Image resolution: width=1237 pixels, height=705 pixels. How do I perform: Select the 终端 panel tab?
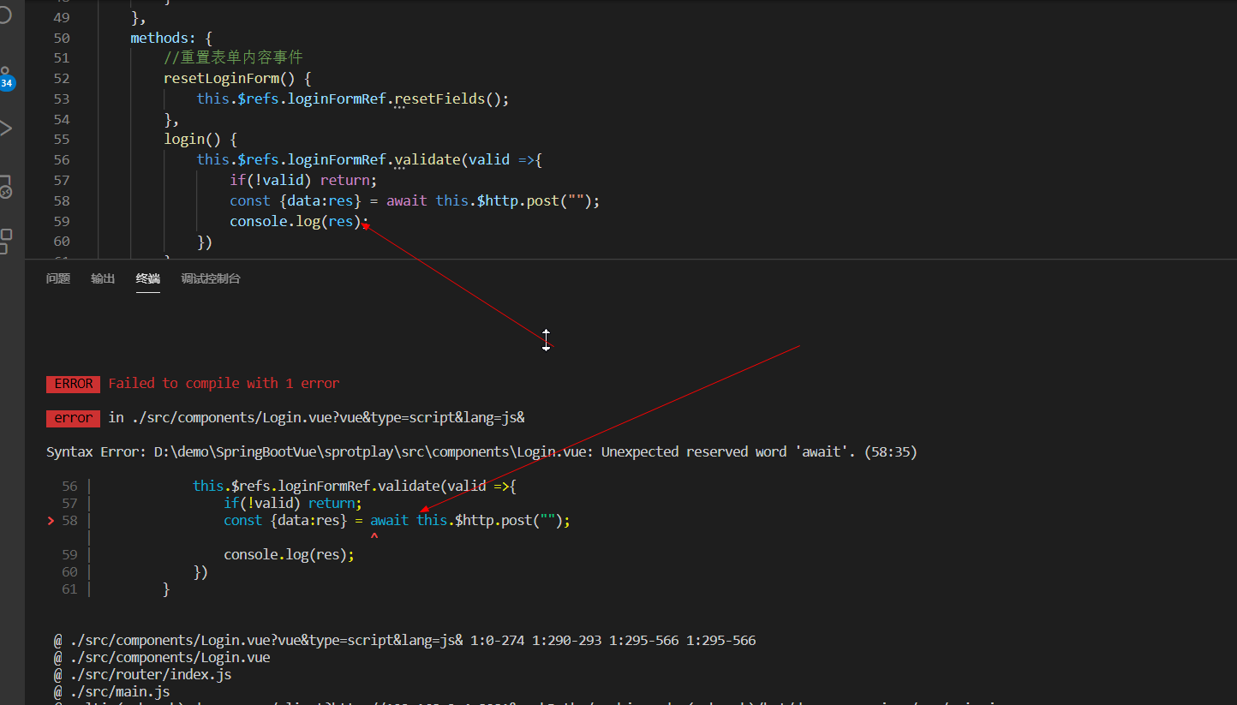click(147, 278)
